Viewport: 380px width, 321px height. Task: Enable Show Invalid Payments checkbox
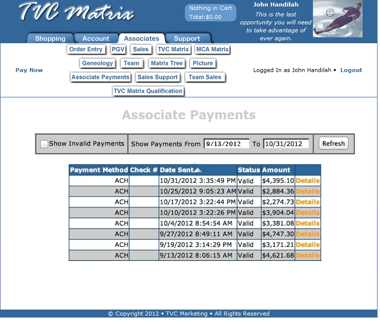pos(44,144)
